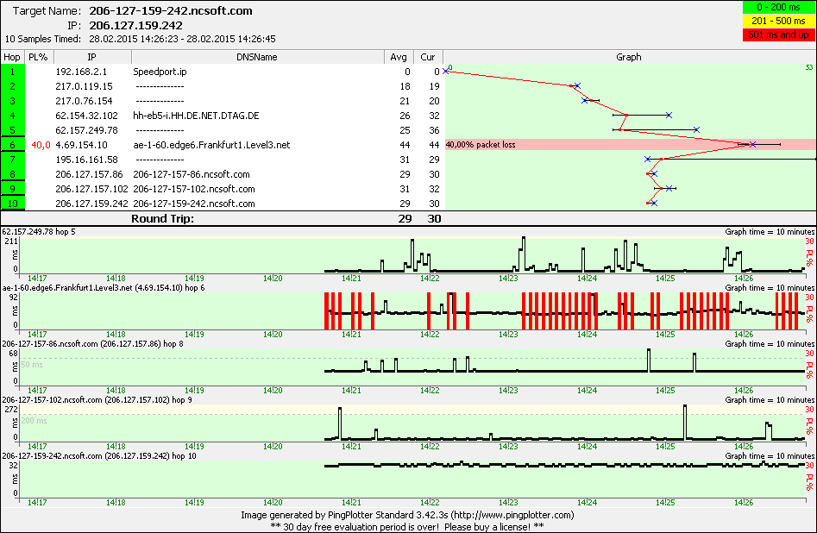Click the red 501 ms and up swatch
The height and width of the screenshot is (533, 817).
point(775,34)
